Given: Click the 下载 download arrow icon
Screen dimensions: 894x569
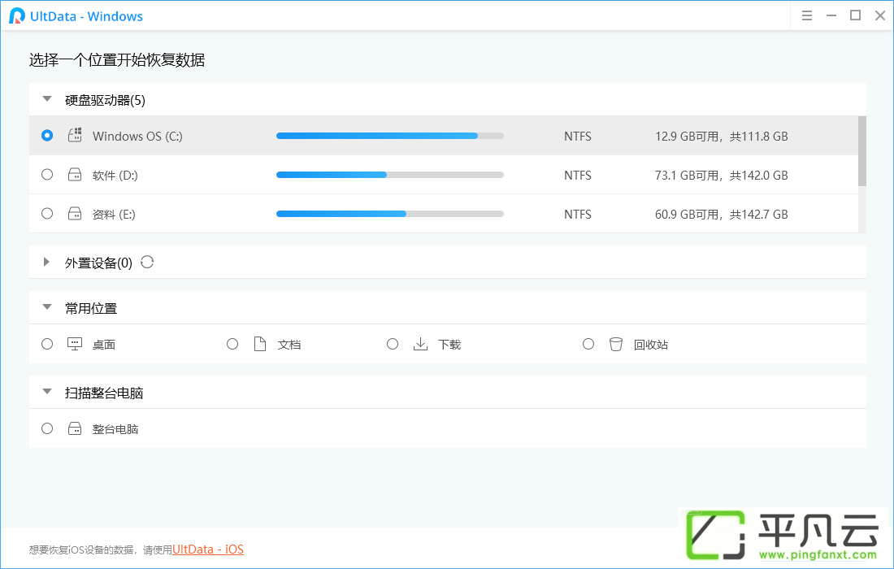Looking at the screenshot, I should [420, 344].
